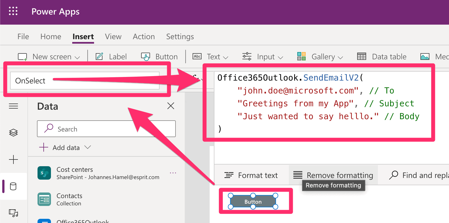Image resolution: width=449 pixels, height=223 pixels.
Task: Click the Contacts collection icon
Action: click(44, 199)
